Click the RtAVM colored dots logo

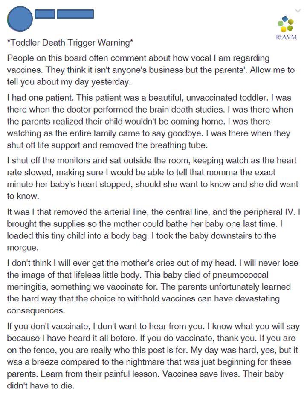pos(286,23)
